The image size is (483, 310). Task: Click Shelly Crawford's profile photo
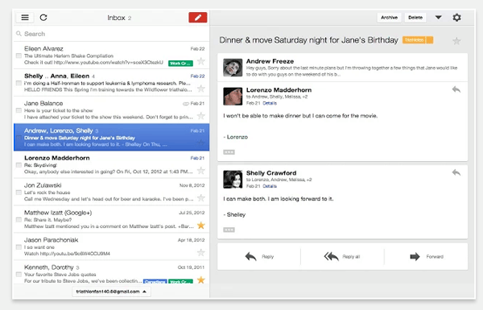pos(233,179)
